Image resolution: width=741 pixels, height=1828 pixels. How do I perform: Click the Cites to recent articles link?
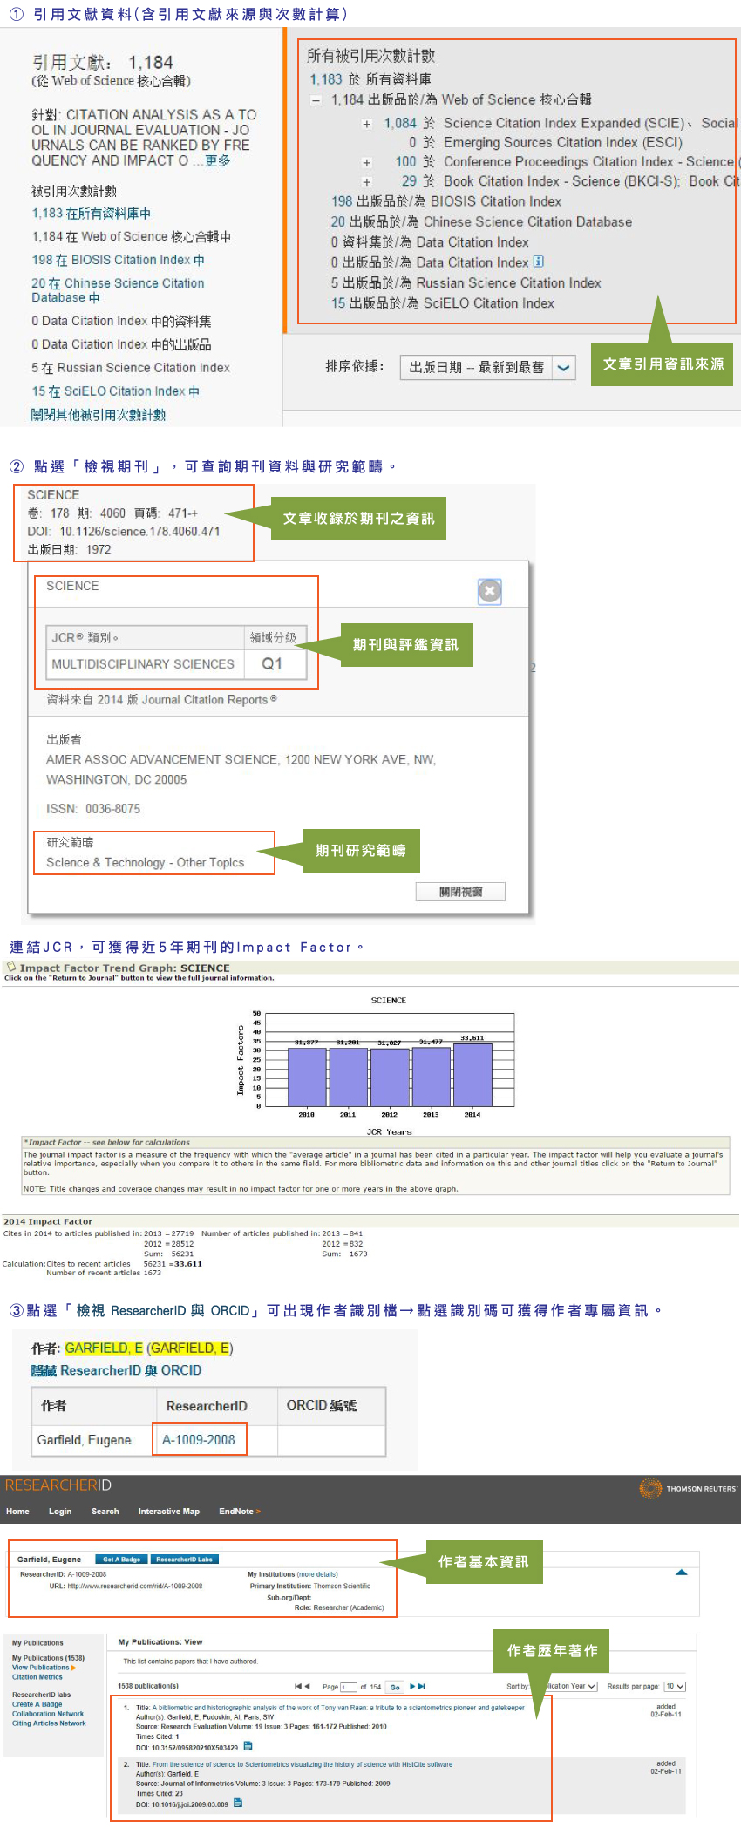point(88,1264)
